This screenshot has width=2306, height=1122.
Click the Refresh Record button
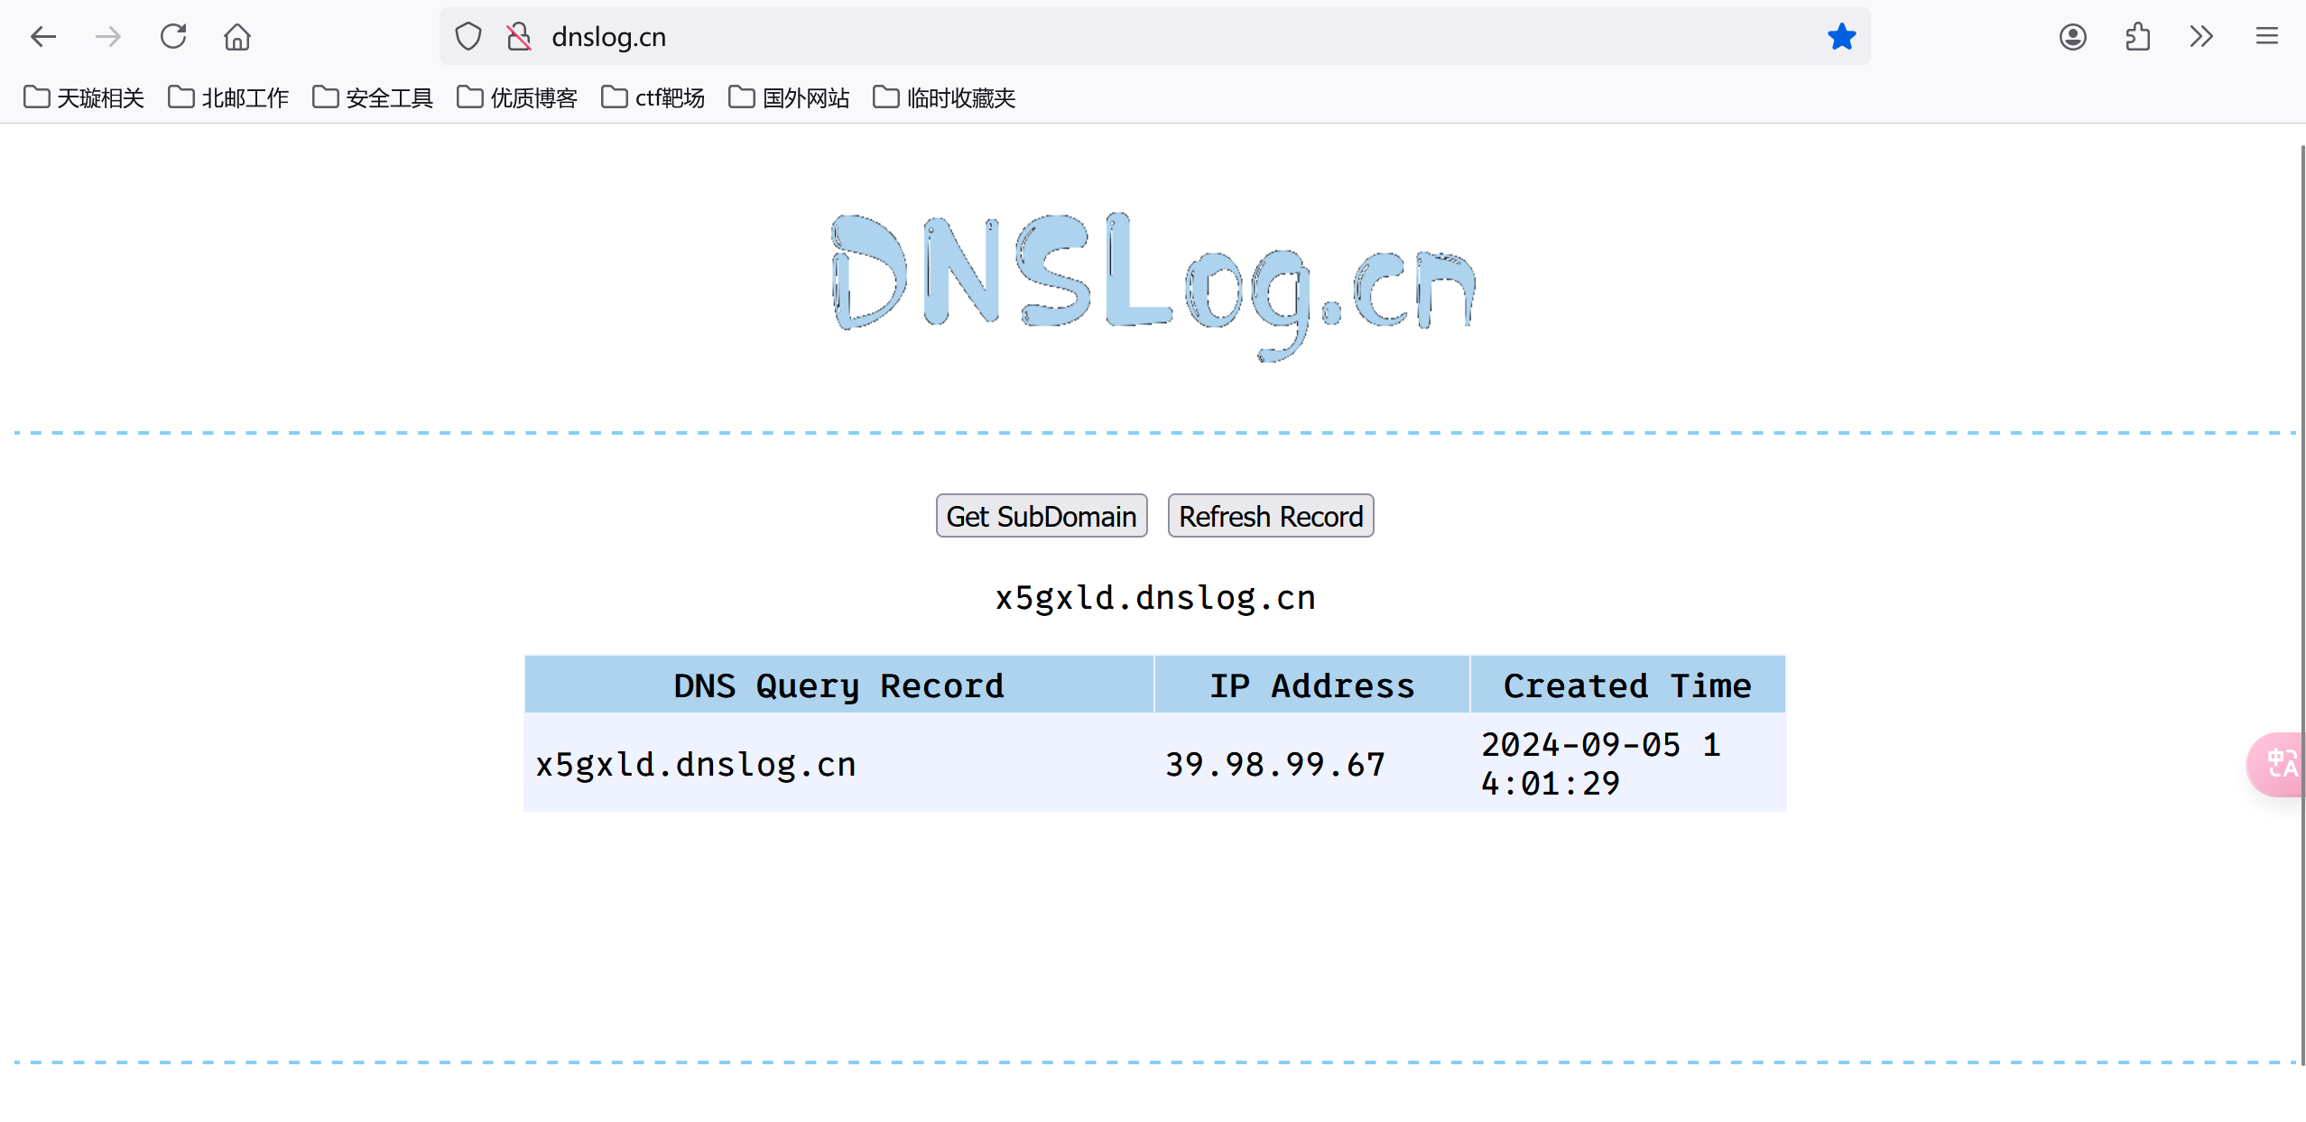point(1270,516)
